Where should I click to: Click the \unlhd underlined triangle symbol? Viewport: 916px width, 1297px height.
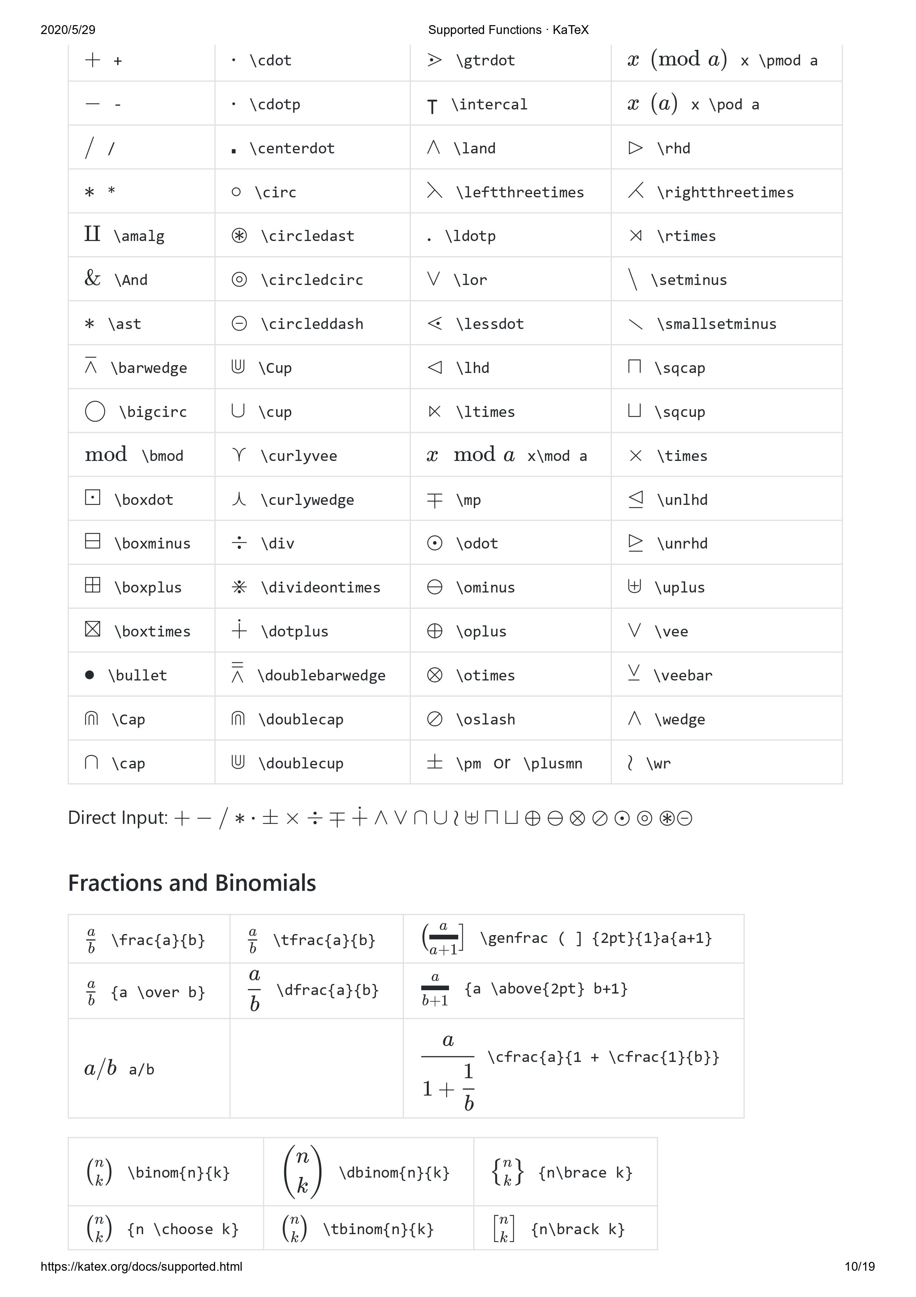pyautogui.click(x=635, y=499)
